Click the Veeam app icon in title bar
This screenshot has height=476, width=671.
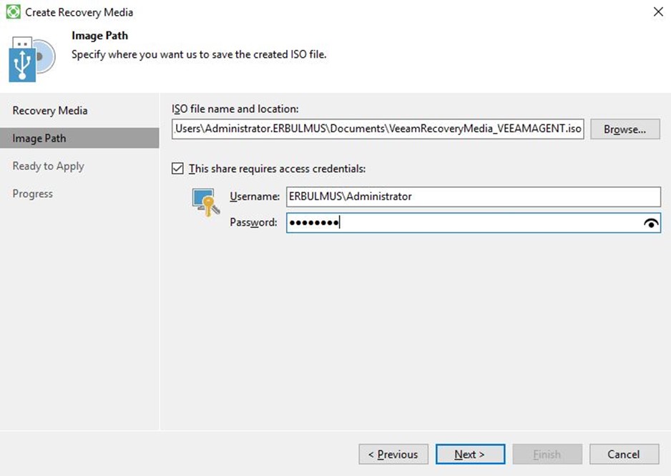[x=13, y=11]
